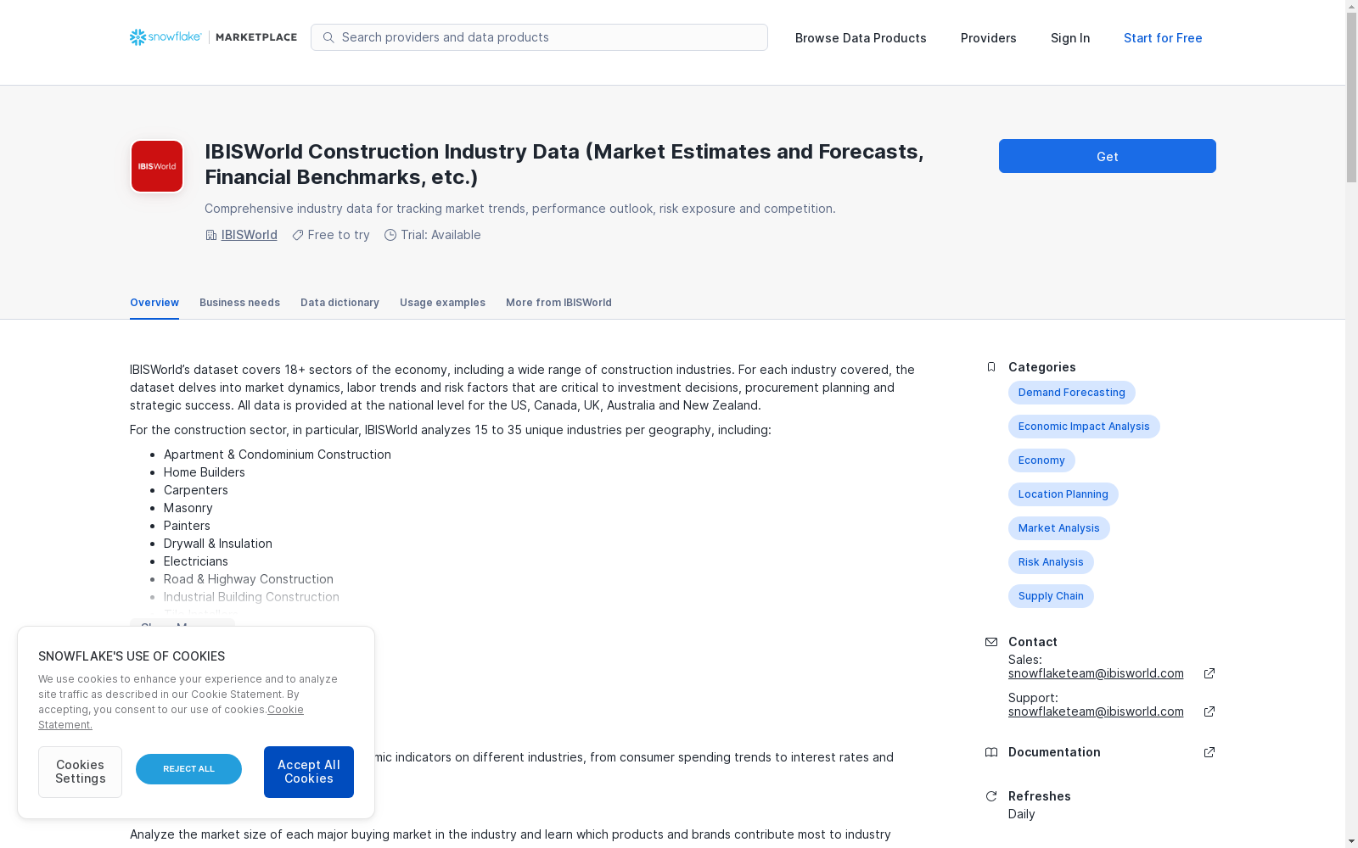Click the Categories heading
The height and width of the screenshot is (848, 1358).
click(x=1042, y=367)
